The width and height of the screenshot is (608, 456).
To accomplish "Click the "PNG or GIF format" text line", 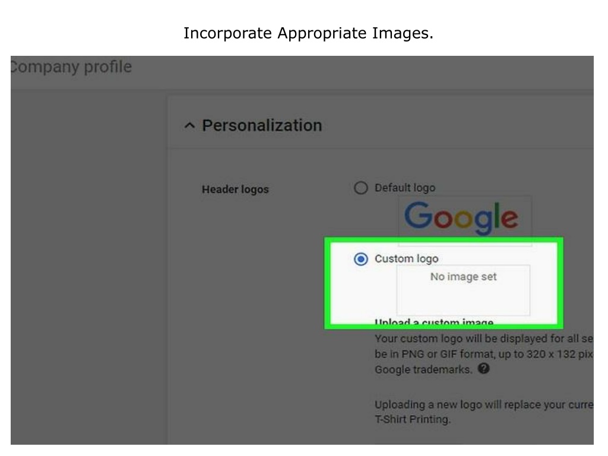I will [484, 354].
